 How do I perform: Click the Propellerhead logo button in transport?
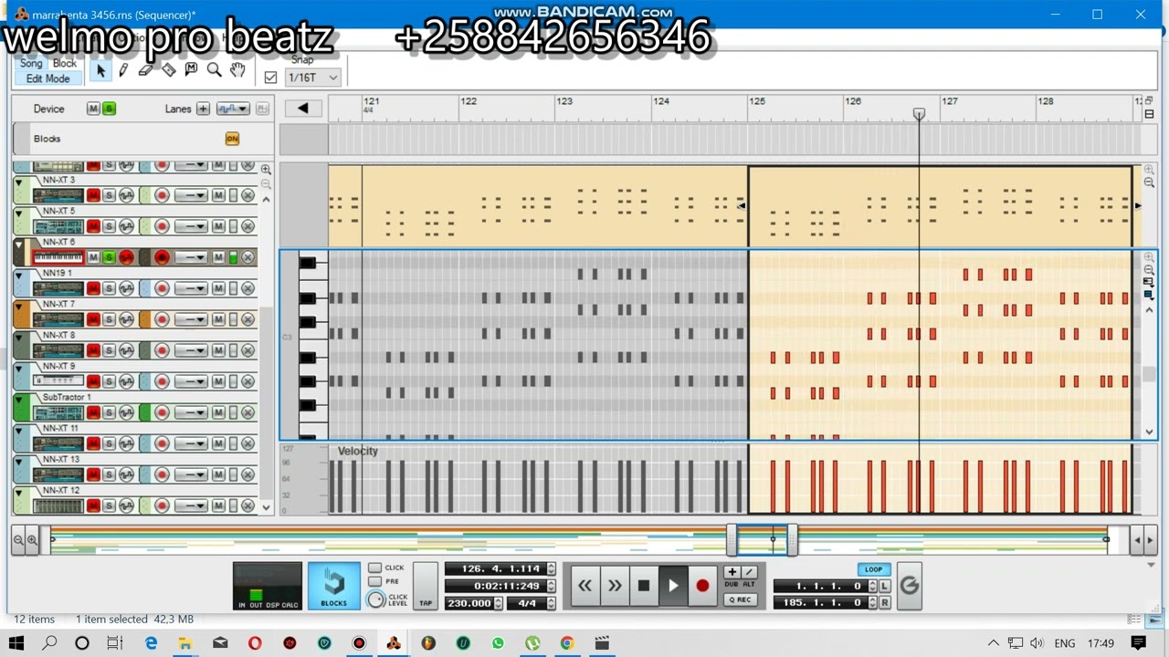909,586
